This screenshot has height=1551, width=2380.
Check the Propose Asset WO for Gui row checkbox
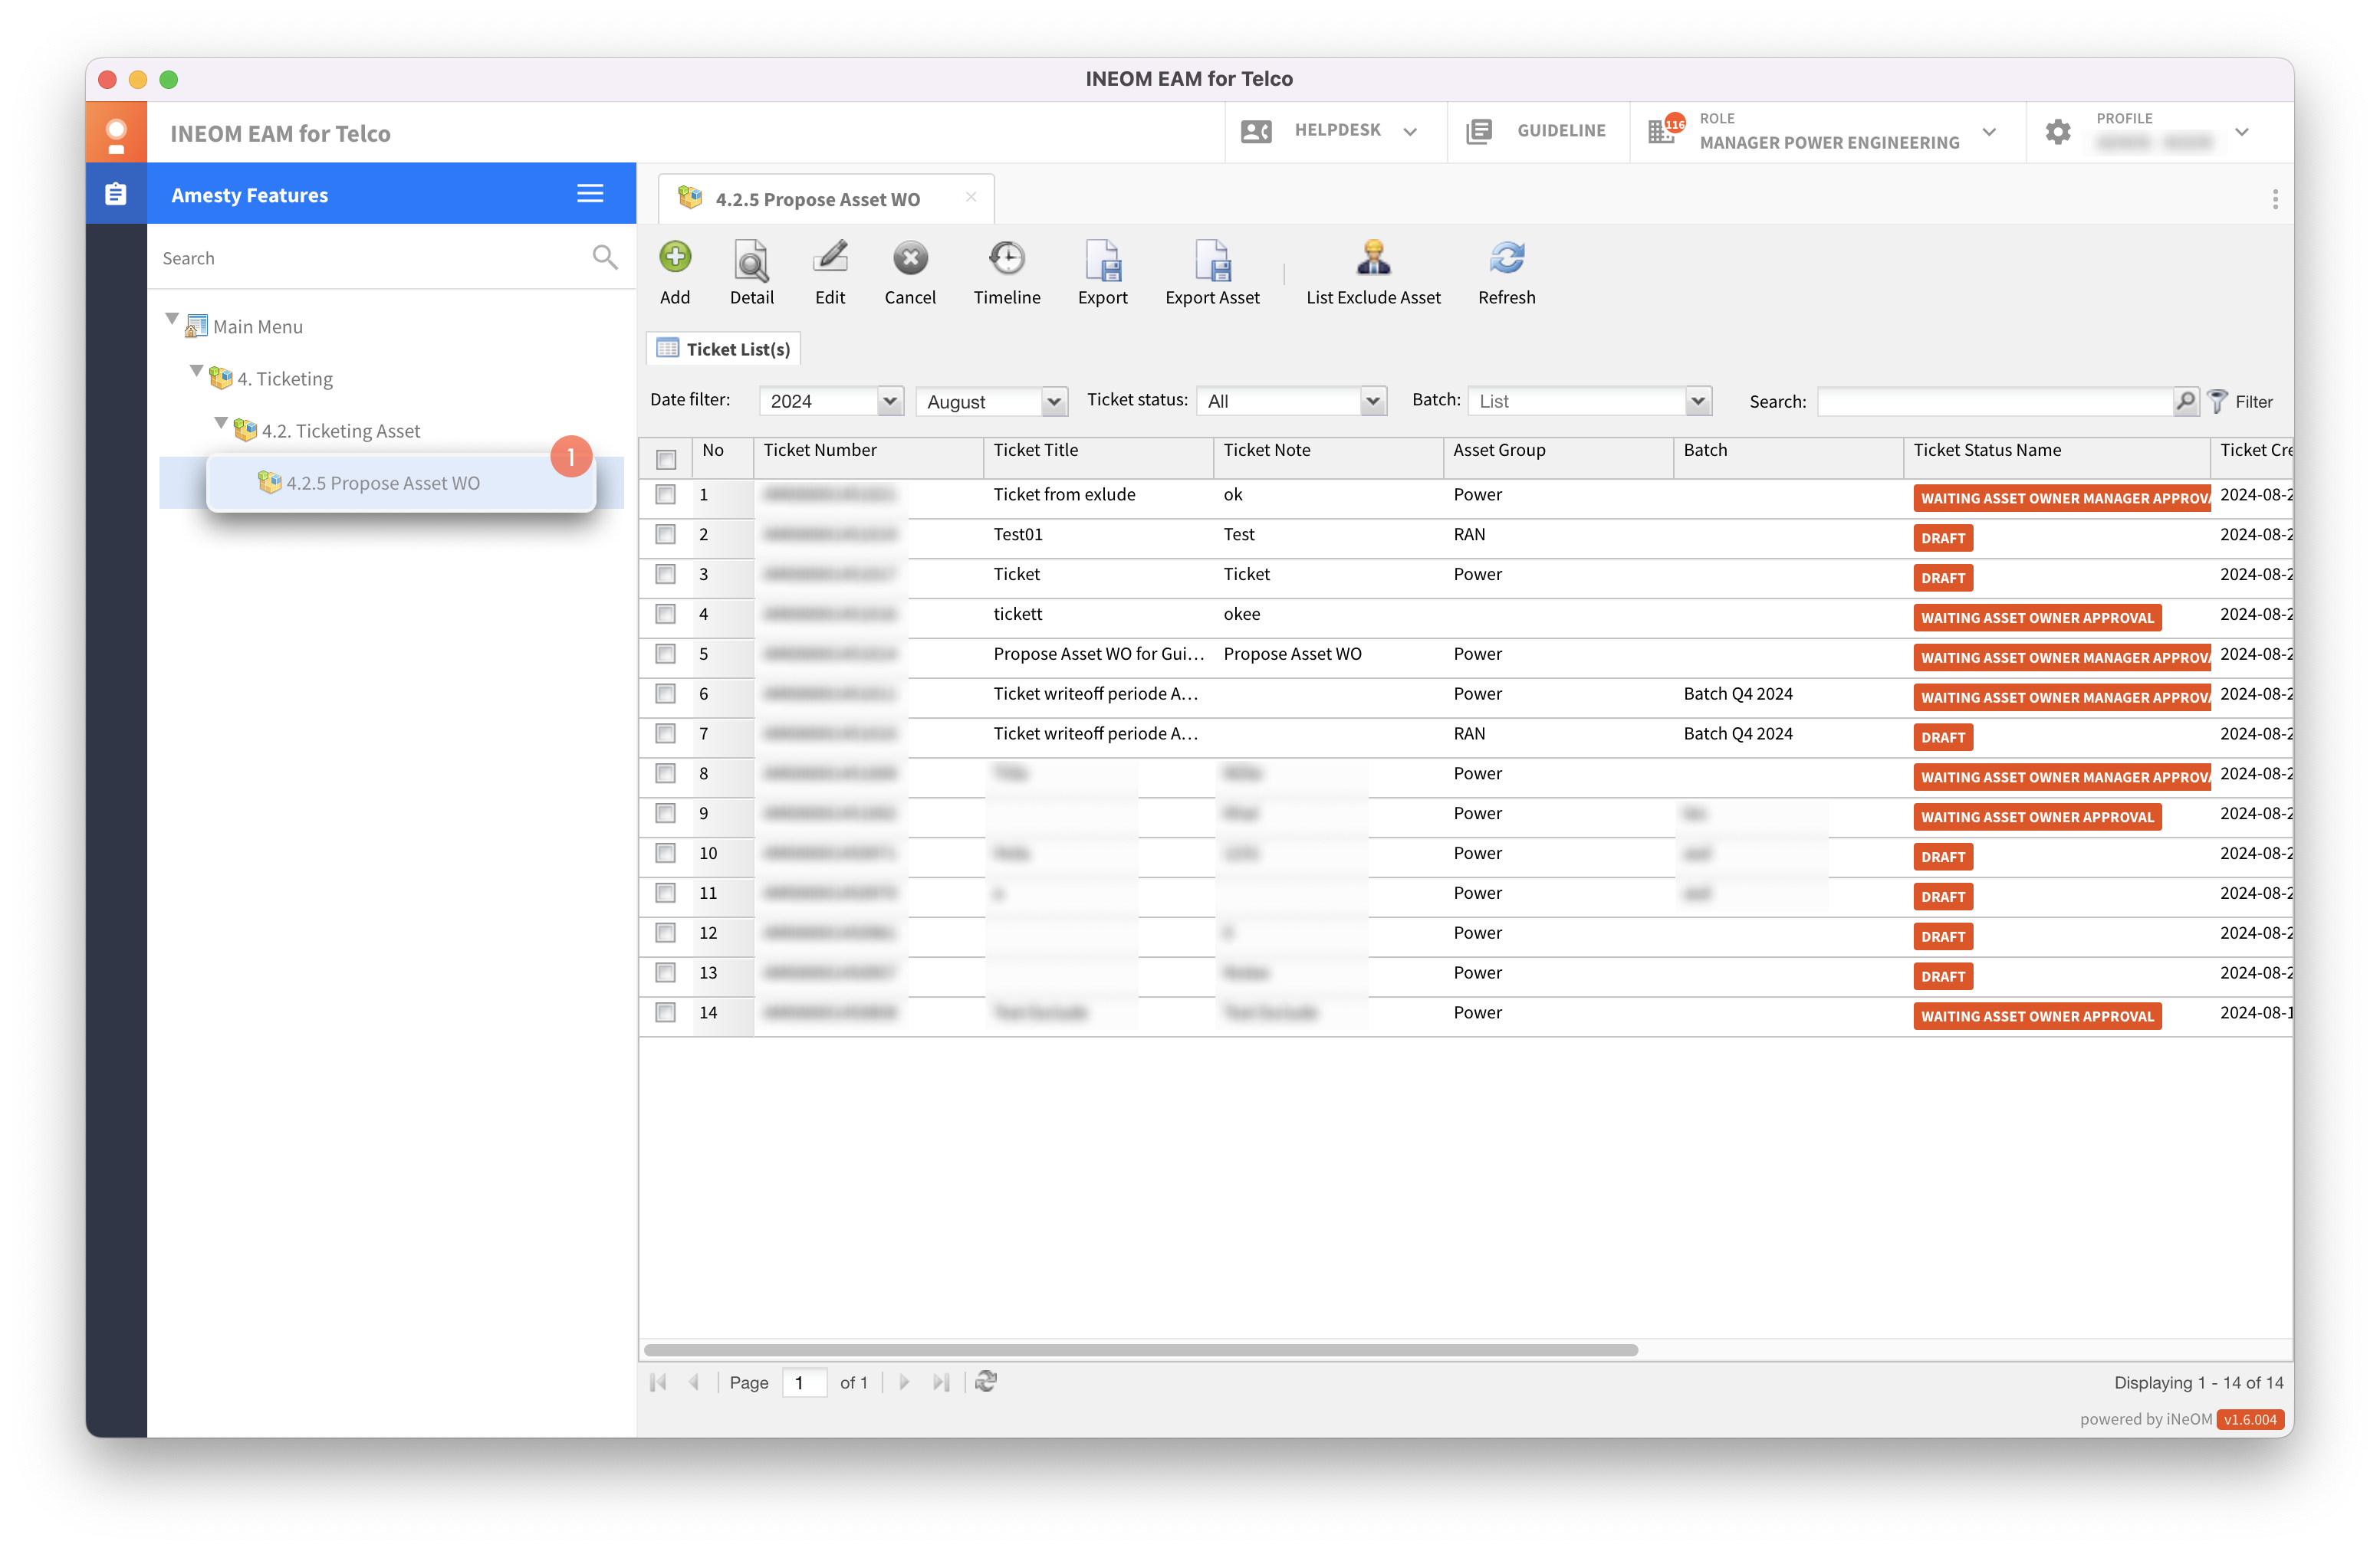[x=666, y=654]
